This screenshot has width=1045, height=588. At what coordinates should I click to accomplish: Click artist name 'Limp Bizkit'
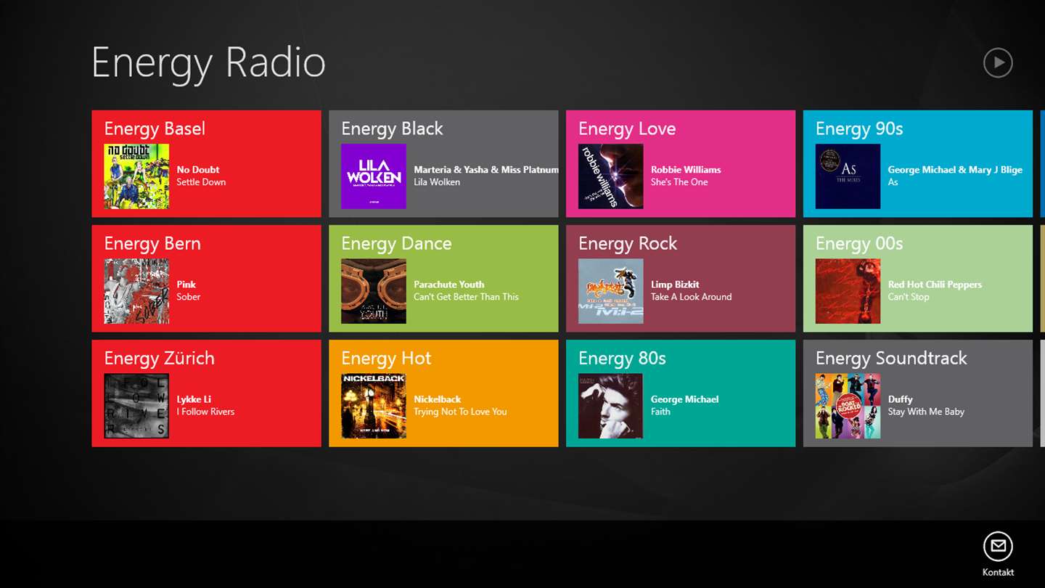click(675, 285)
